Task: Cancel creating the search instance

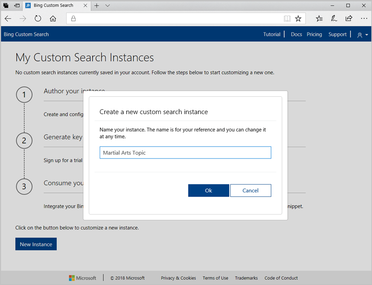Action: [x=250, y=190]
